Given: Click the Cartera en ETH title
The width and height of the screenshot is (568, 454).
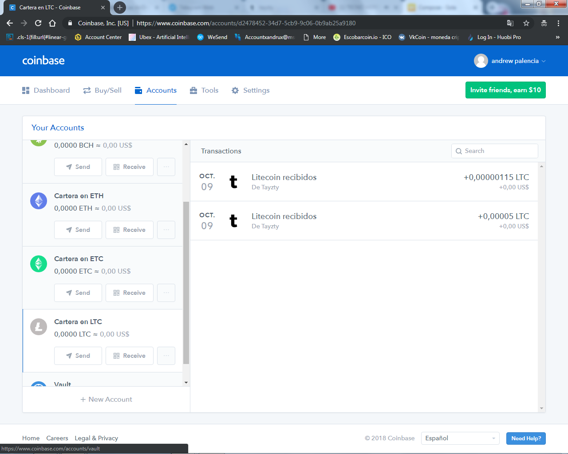Looking at the screenshot, I should click(79, 196).
